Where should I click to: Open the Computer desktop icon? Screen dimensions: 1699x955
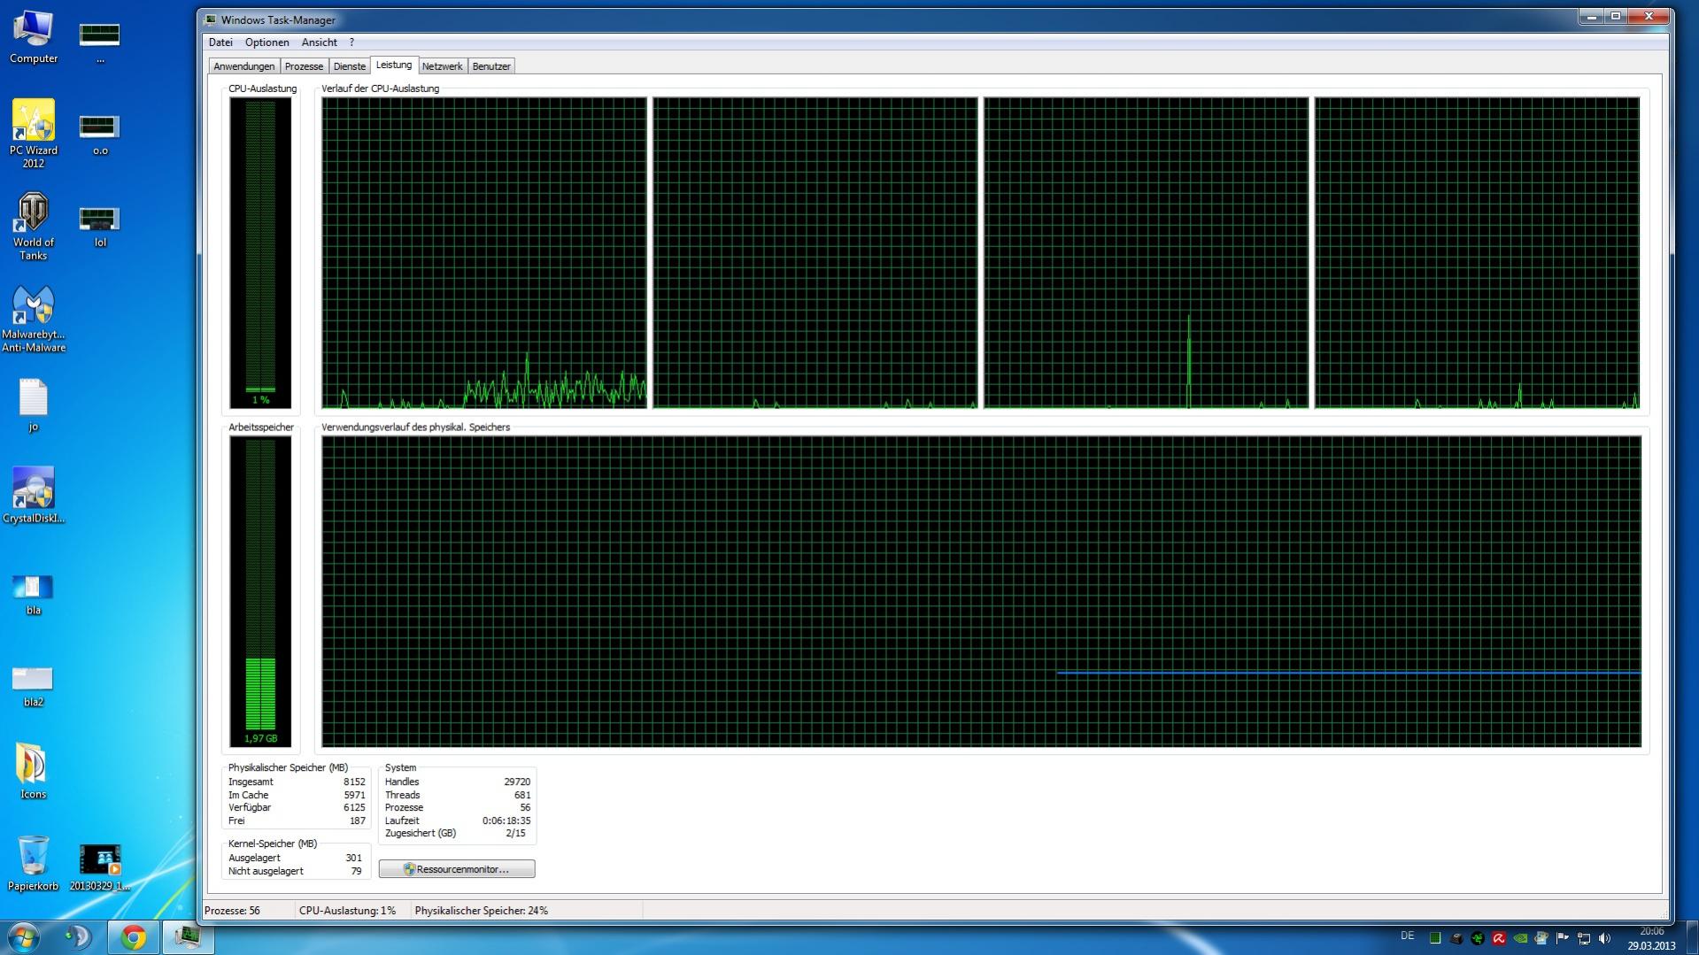click(x=34, y=36)
